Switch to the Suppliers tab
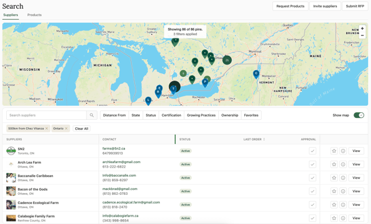 pos(11,15)
